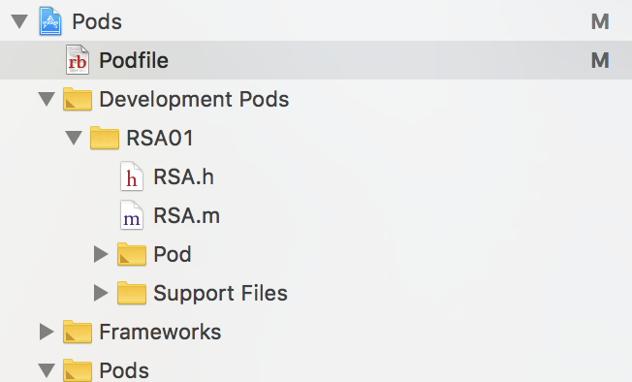
Task: Collapse the bottom Pods folder
Action: (47, 370)
